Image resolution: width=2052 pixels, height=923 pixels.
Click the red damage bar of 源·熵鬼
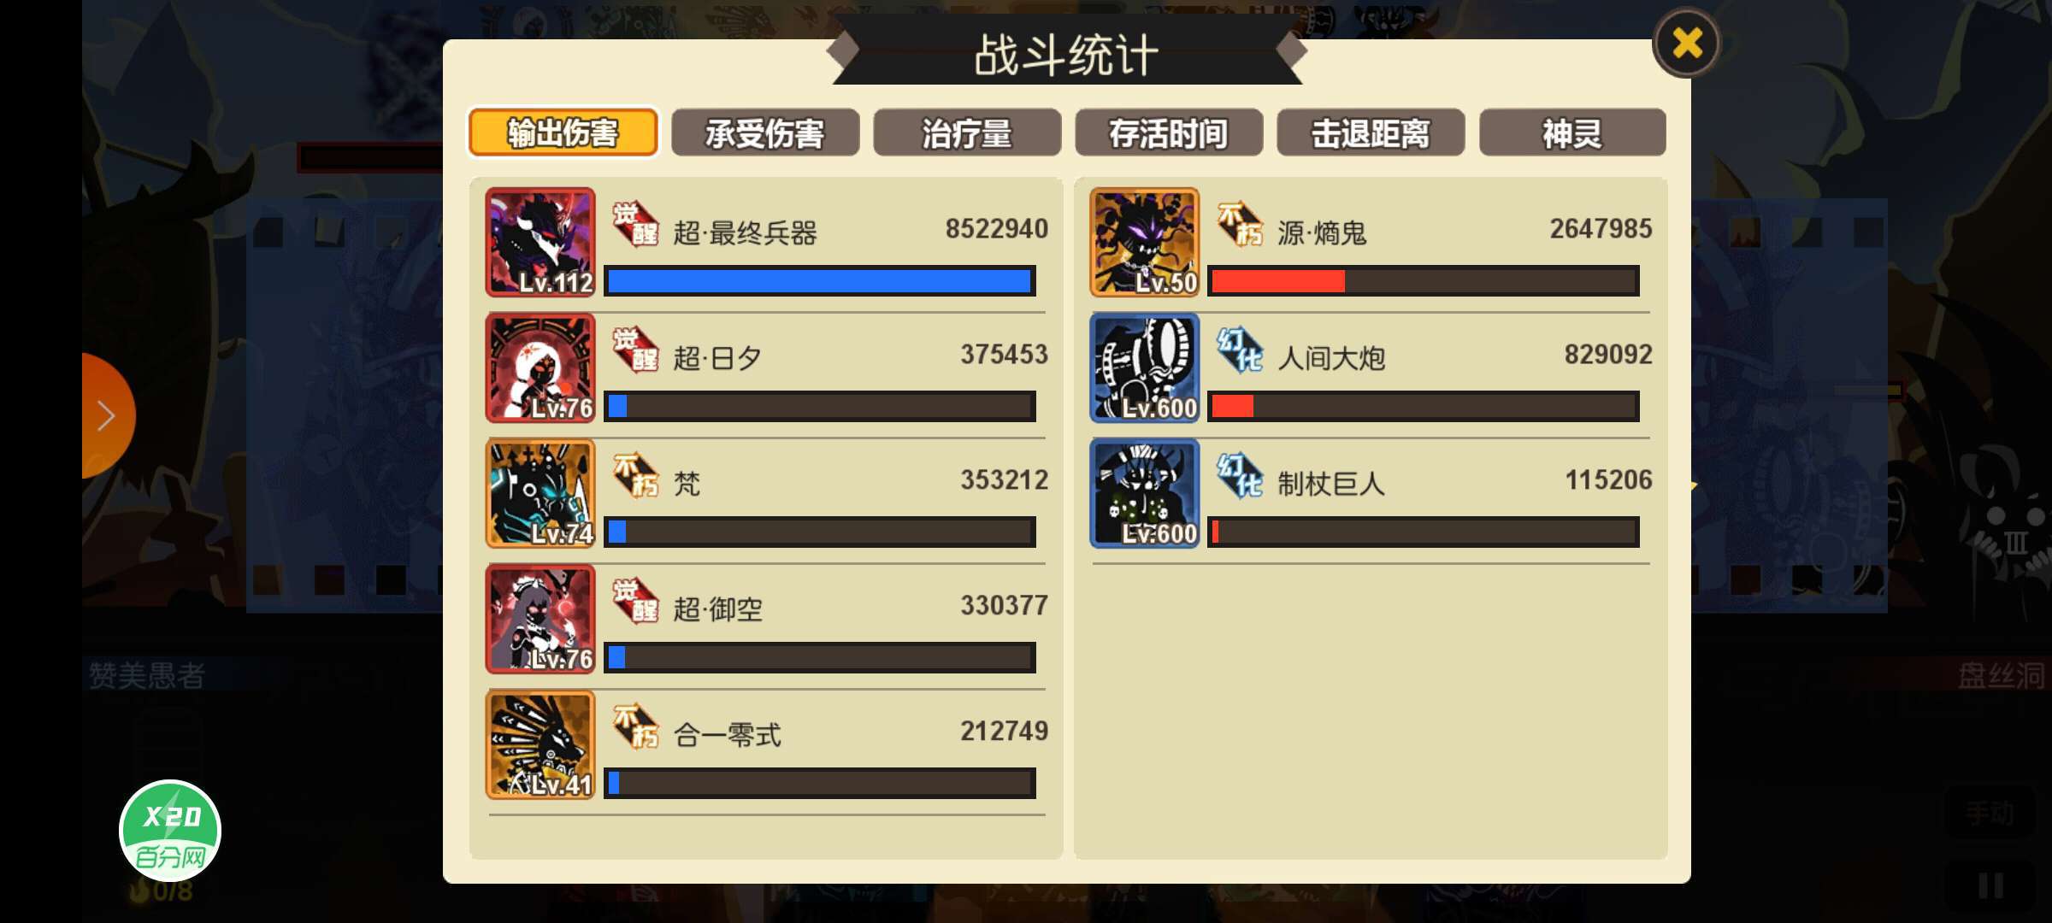[x=1424, y=281]
